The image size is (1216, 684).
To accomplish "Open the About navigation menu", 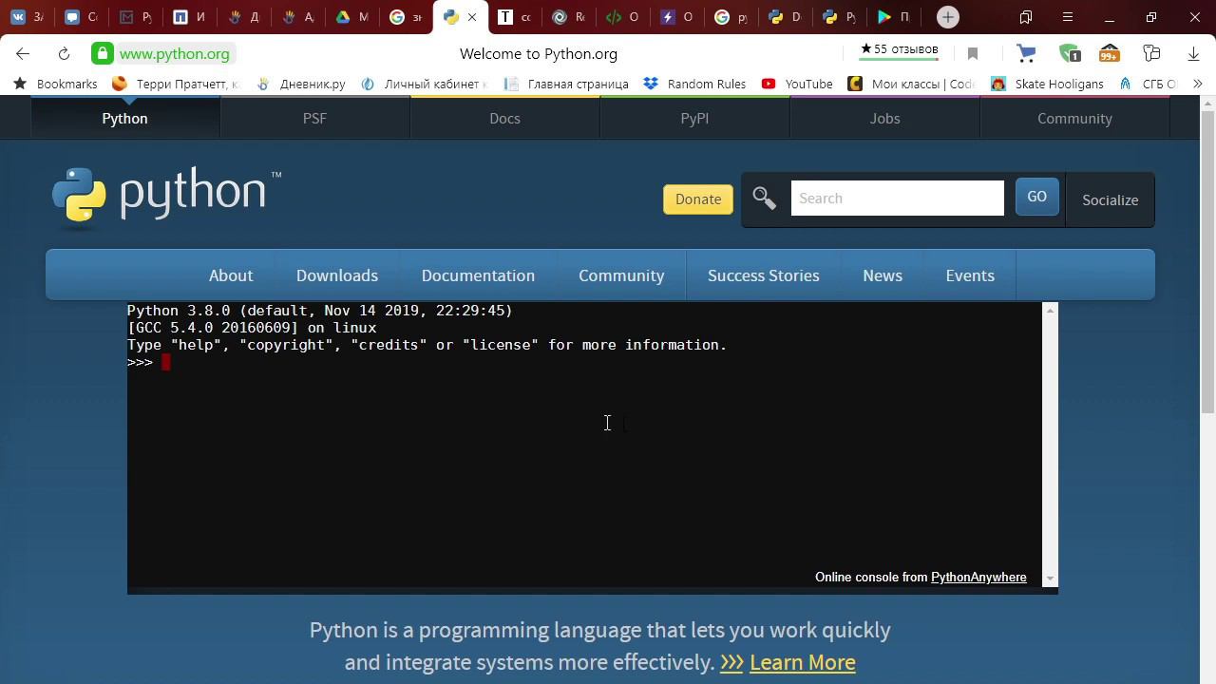I will pyautogui.click(x=231, y=275).
